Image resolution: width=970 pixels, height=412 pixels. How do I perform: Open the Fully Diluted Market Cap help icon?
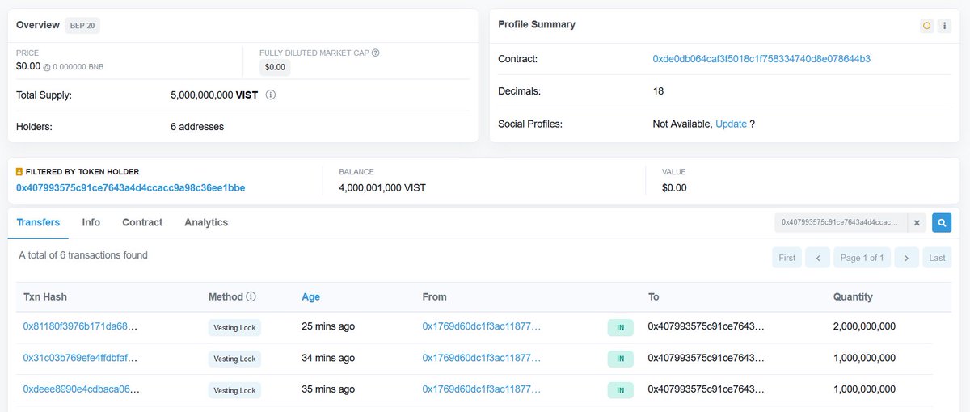point(375,53)
